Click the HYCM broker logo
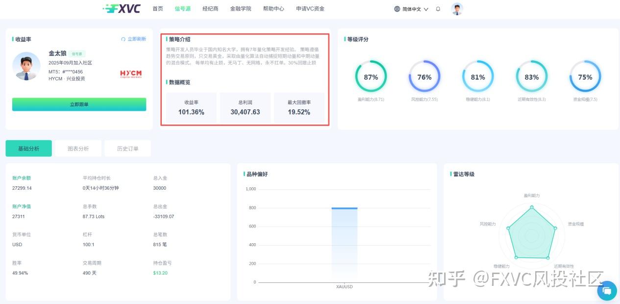 (x=131, y=74)
